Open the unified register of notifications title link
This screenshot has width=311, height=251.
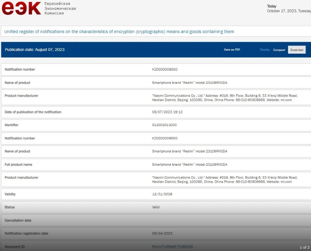point(119,32)
